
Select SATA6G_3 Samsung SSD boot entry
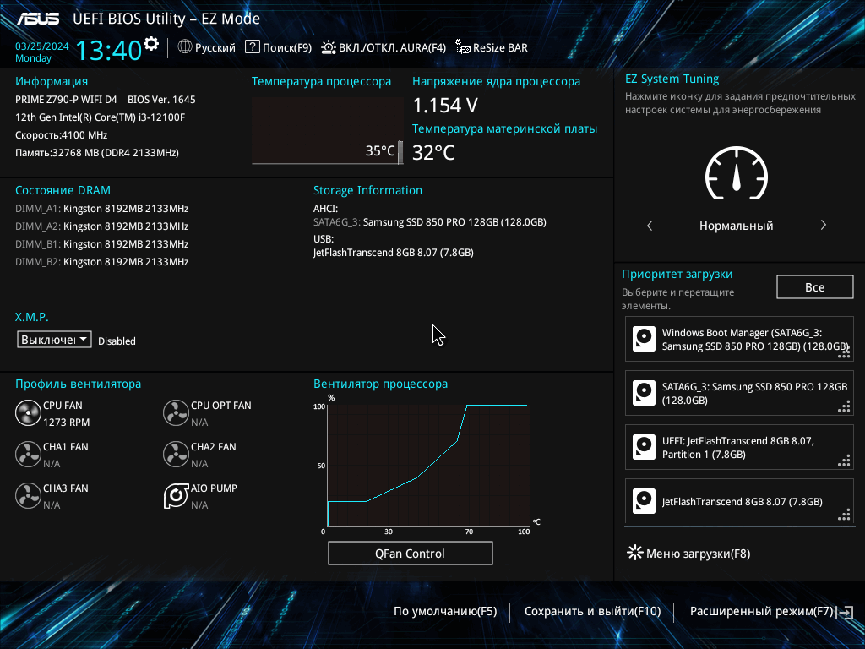click(x=739, y=394)
